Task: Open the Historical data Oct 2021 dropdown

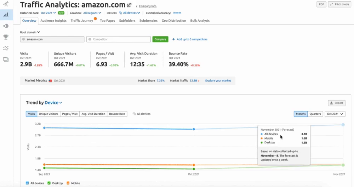Action: tap(48, 13)
